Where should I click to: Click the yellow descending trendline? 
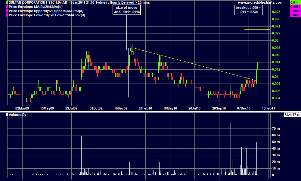click(x=194, y=64)
